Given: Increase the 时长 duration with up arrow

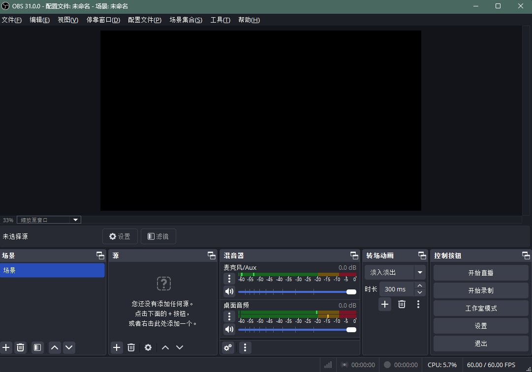Looking at the screenshot, I should click(420, 286).
